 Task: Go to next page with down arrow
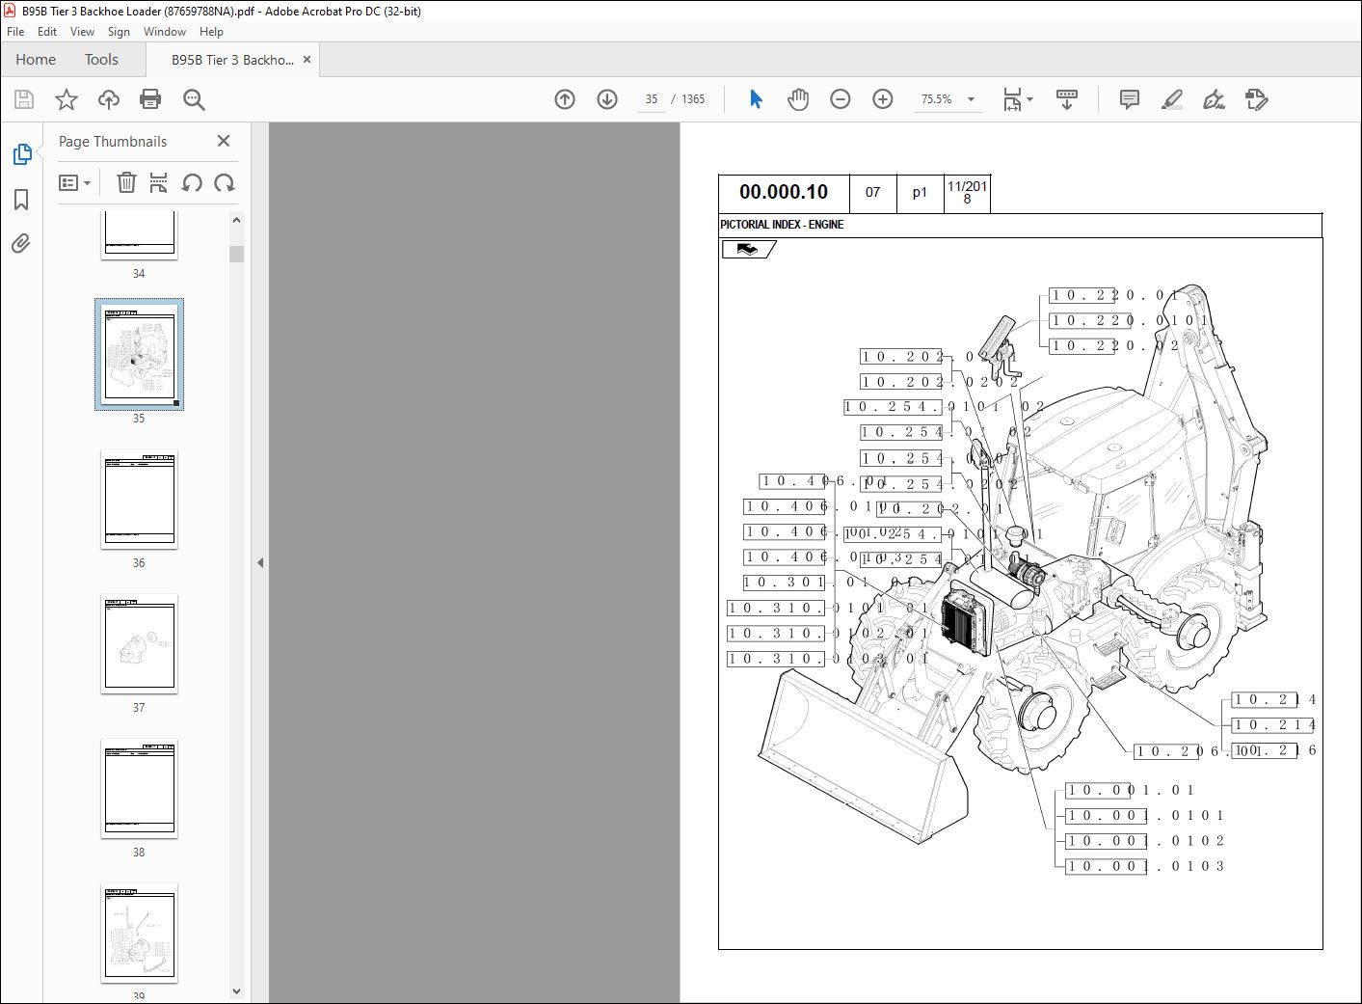pos(607,99)
